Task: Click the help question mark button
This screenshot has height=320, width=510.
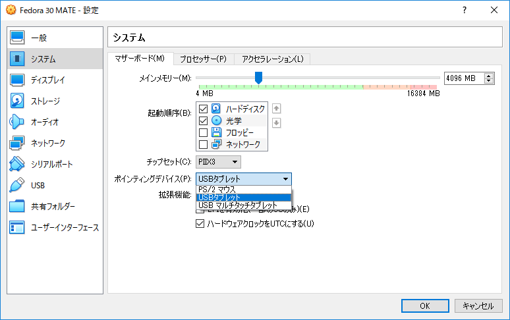Action: pos(465,10)
